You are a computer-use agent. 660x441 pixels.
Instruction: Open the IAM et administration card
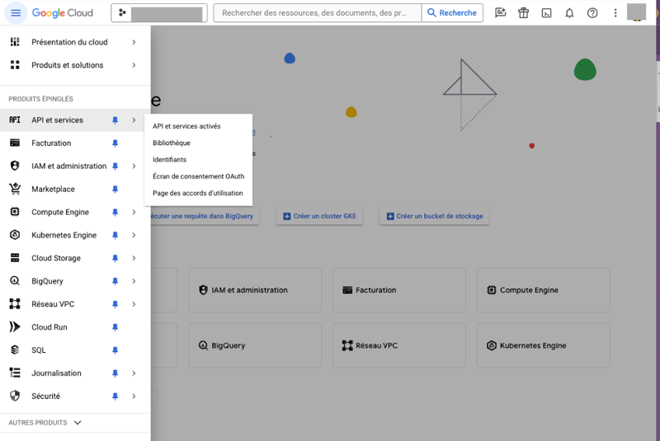[x=255, y=290]
